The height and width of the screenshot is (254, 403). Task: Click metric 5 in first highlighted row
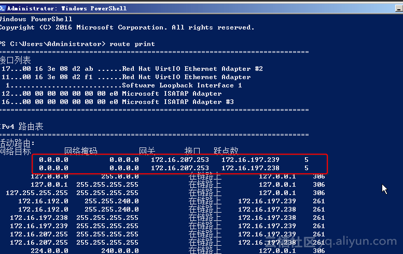[x=307, y=160]
